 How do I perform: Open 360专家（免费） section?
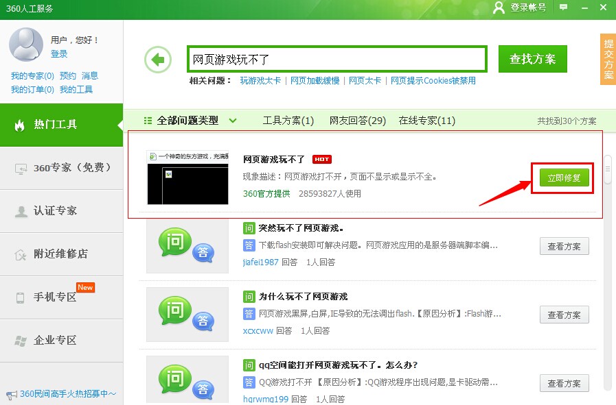point(61,168)
